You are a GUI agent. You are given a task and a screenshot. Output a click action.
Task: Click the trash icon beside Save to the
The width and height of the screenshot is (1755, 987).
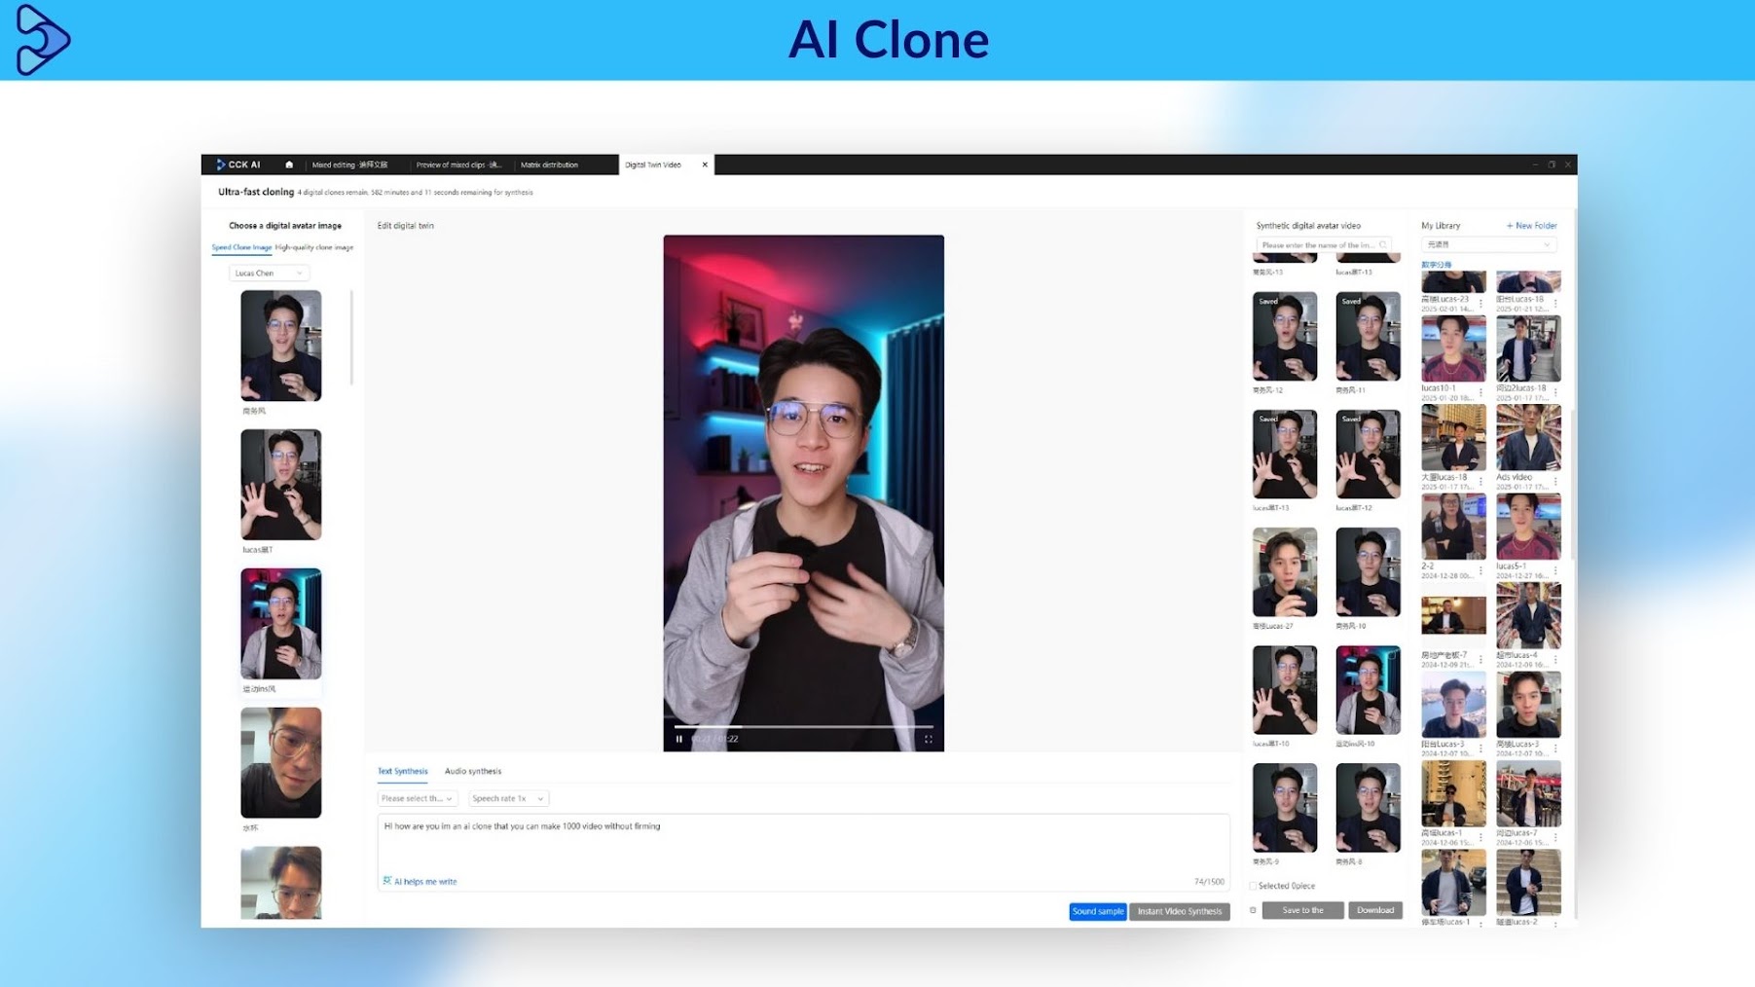pyautogui.click(x=1253, y=910)
